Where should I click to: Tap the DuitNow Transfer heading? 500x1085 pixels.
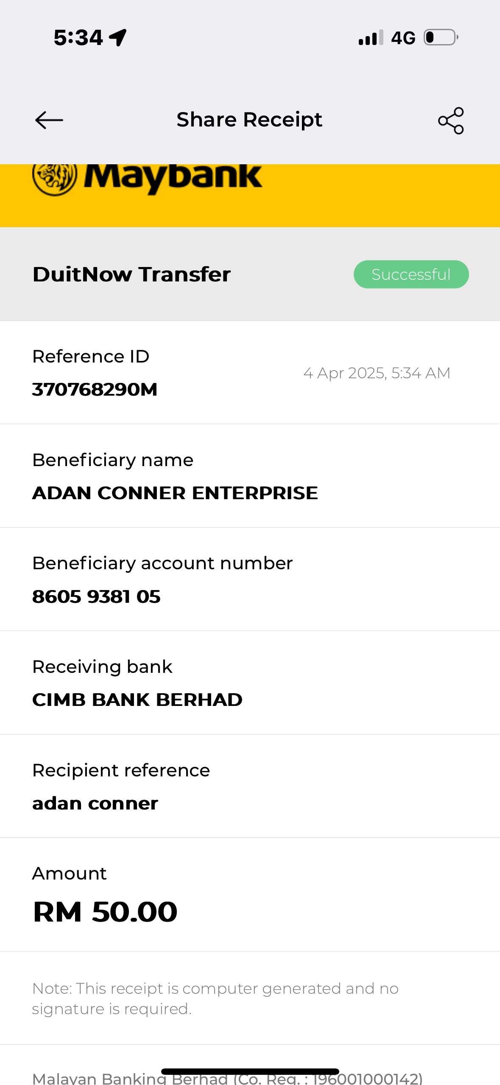click(x=131, y=274)
